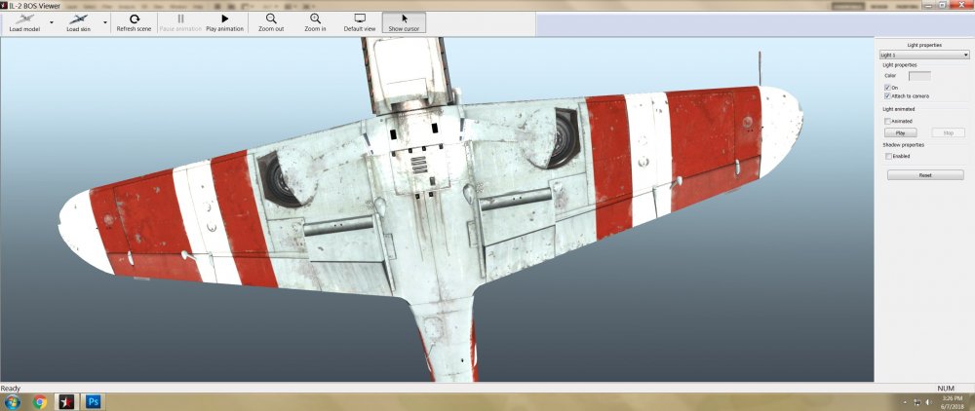The height and width of the screenshot is (411, 975).
Task: Toggle Attach to camera checkbox
Action: tap(887, 96)
